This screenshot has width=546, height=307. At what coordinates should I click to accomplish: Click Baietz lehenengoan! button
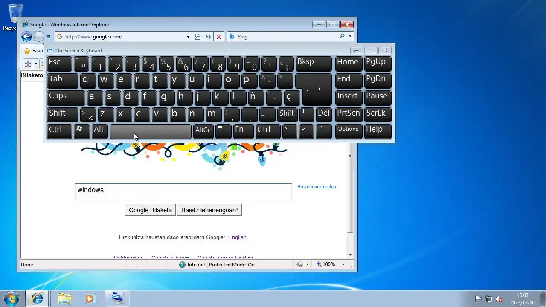click(x=209, y=210)
